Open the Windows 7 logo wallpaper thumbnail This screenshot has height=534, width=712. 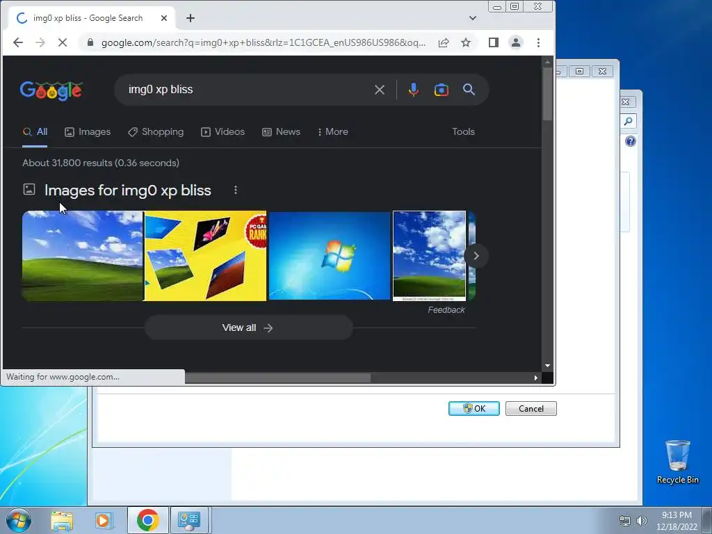[x=330, y=256]
